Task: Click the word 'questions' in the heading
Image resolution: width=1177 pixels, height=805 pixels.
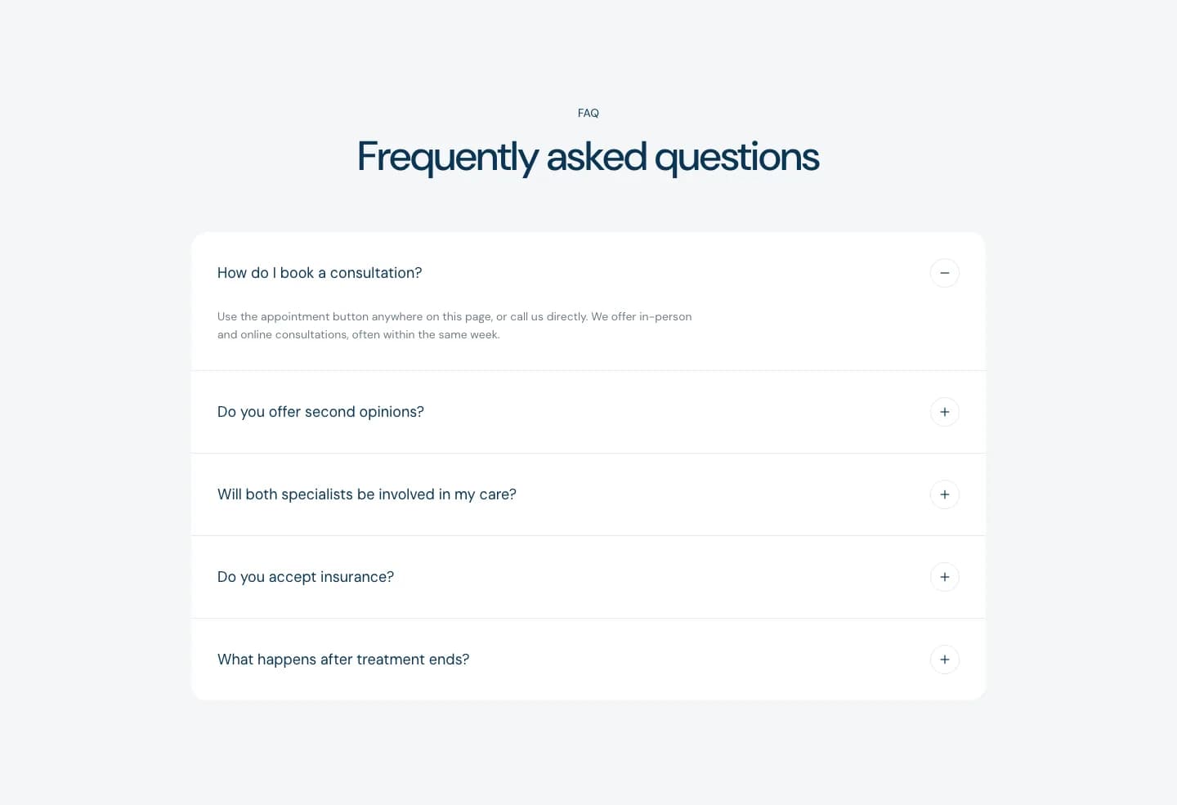Action: [736, 157]
